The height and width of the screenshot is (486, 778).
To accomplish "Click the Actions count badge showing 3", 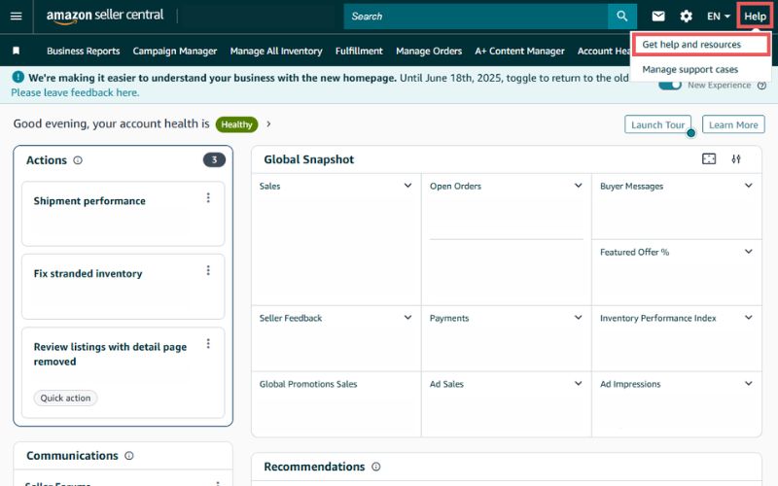I will point(214,159).
